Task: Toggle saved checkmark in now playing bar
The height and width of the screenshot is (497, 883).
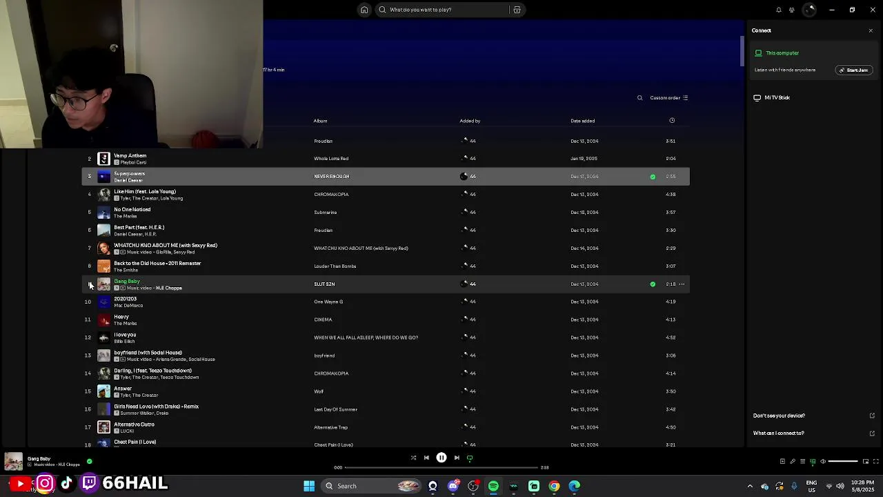Action: (89, 461)
